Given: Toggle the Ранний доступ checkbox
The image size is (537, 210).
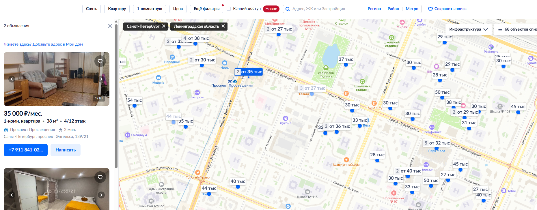Looking at the screenshot, I should 229,9.
